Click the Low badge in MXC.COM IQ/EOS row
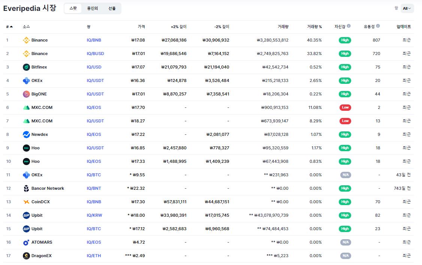Screen dimensions: 422x265 click(x=345, y=107)
